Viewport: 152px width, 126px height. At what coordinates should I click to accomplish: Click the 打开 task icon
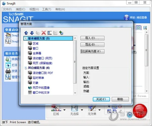click(8, 65)
